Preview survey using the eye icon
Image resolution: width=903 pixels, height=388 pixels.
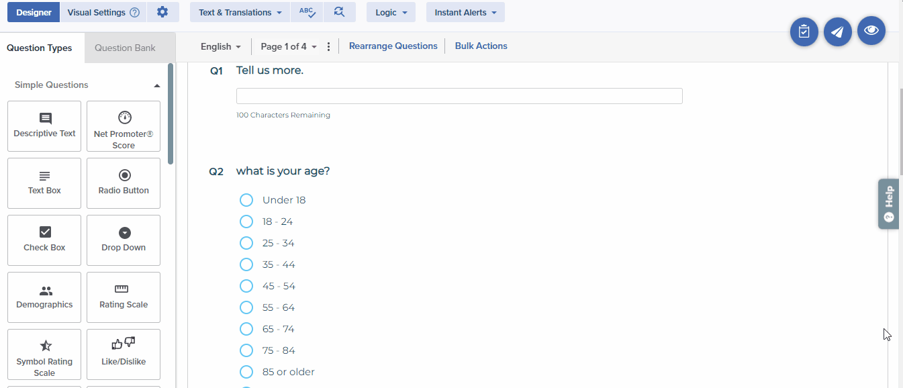871,30
